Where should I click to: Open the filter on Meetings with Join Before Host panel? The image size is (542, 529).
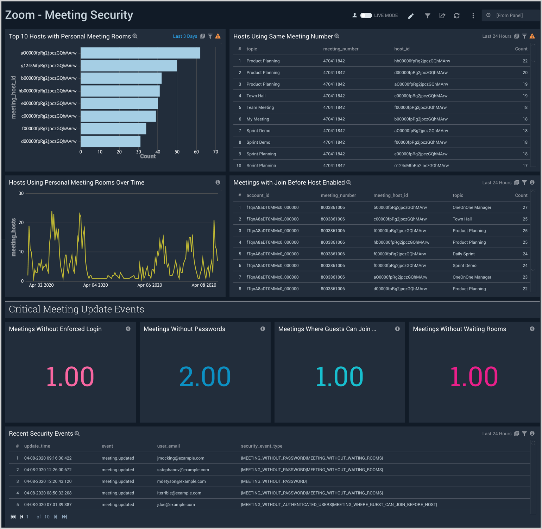pyautogui.click(x=524, y=182)
